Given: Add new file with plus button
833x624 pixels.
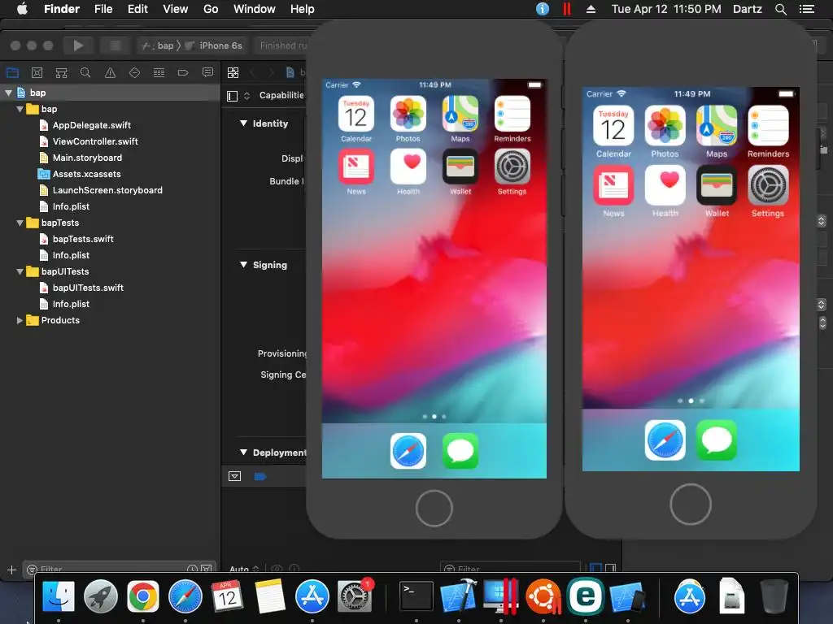Looking at the screenshot, I should [x=11, y=570].
